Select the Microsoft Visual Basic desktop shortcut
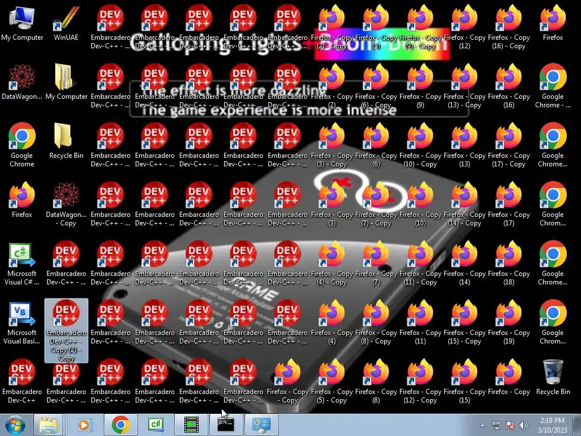The width and height of the screenshot is (581, 436). 22,322
